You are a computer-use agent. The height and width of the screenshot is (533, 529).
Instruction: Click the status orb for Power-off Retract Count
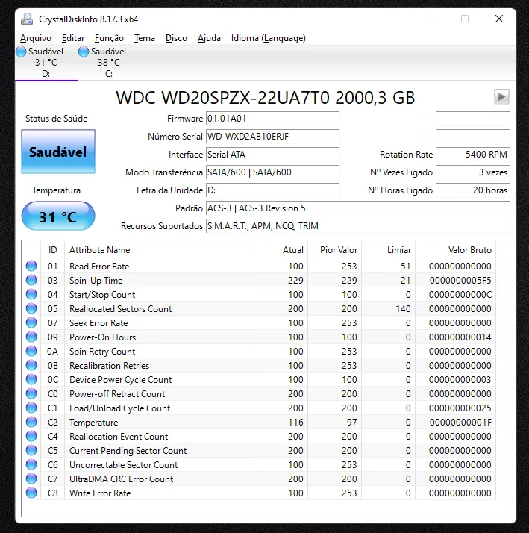(x=31, y=393)
